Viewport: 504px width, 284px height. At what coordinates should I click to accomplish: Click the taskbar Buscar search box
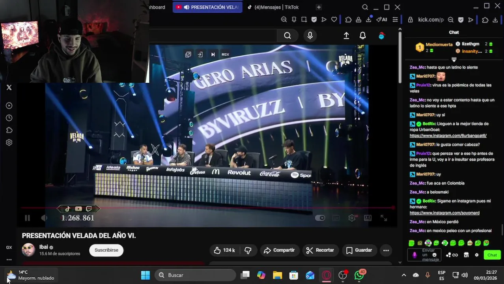(195, 275)
